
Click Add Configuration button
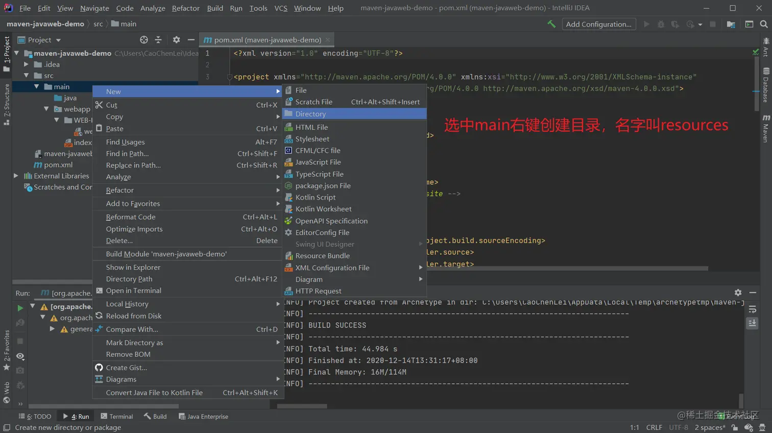599,24
